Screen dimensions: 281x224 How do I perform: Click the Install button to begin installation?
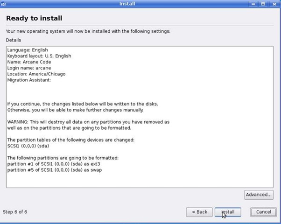[x=228, y=212]
